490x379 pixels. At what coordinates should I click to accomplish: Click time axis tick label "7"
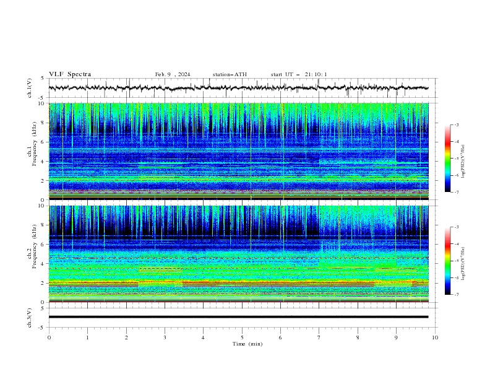click(319, 338)
